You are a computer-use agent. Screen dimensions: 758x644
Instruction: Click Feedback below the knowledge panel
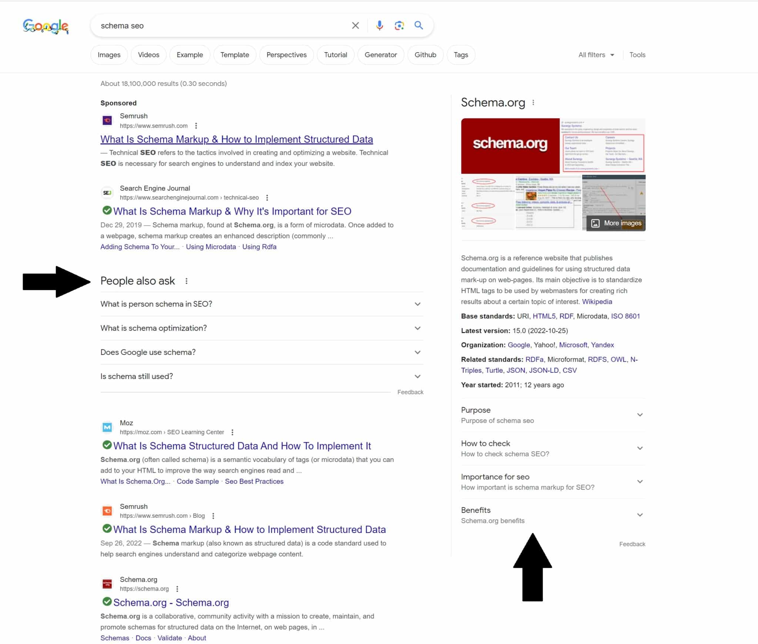point(632,544)
